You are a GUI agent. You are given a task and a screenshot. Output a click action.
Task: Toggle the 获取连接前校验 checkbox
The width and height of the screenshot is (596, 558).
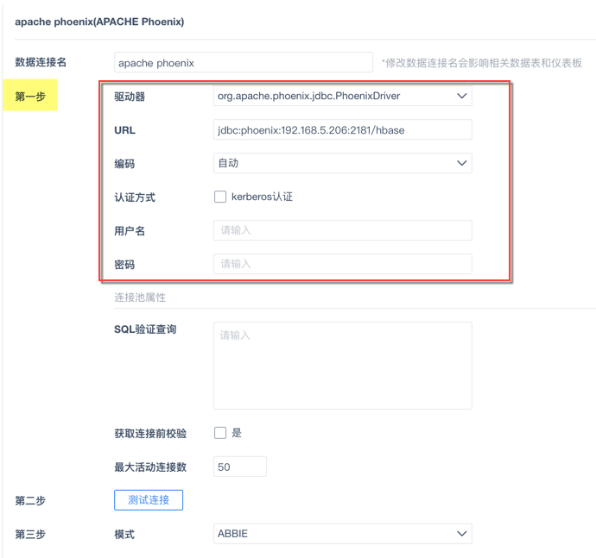[220, 433]
